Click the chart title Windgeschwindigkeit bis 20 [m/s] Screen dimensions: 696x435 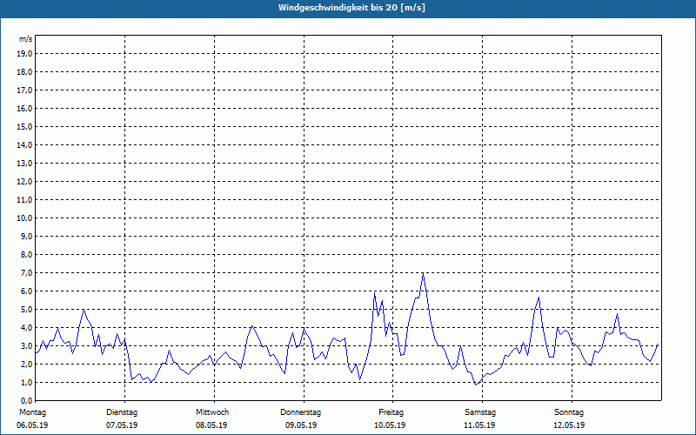351,8
